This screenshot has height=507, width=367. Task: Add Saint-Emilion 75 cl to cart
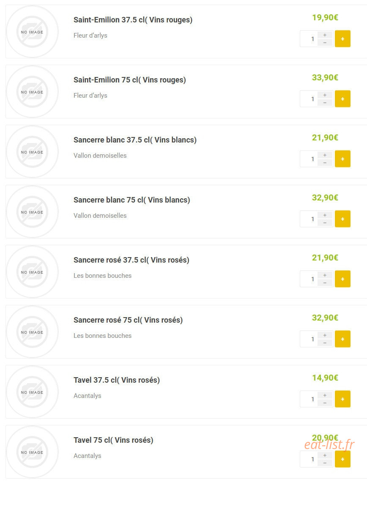pos(342,99)
